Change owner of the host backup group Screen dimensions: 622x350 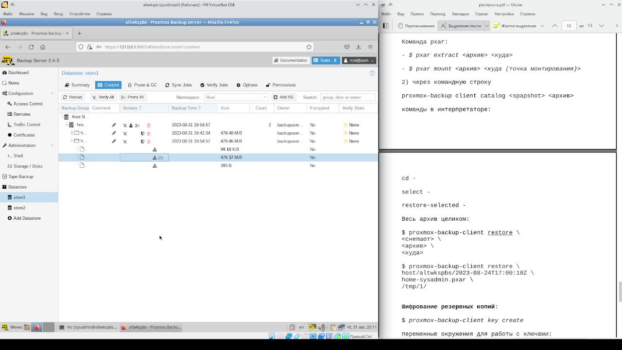(x=131, y=125)
